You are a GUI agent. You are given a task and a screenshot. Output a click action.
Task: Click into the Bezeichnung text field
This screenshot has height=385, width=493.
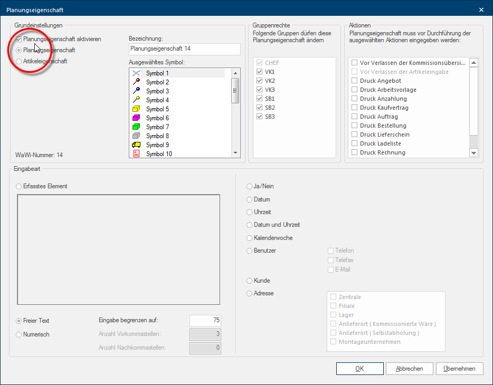click(184, 49)
